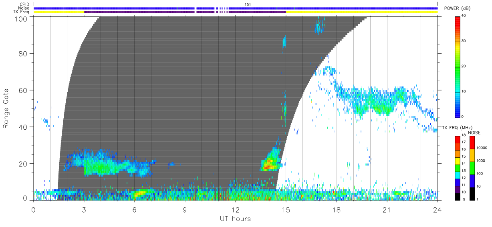The width and height of the screenshot is (492, 227).
Task: Click the power colorbar gradient
Action: coord(458,66)
